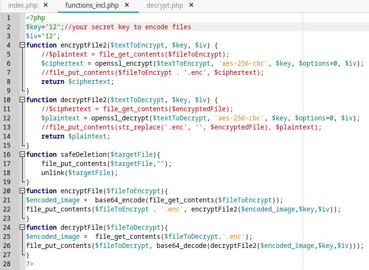Viewport: 369px width, 270px height.
Task: Click line number 1 in the margin
Action: click(x=8, y=18)
